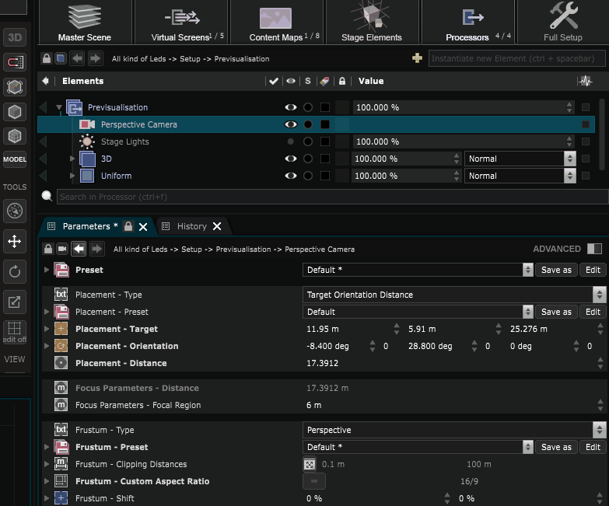Image resolution: width=609 pixels, height=506 pixels.
Task: Toggle Frustum Custom Aspect Ratio switch
Action: pos(314,482)
